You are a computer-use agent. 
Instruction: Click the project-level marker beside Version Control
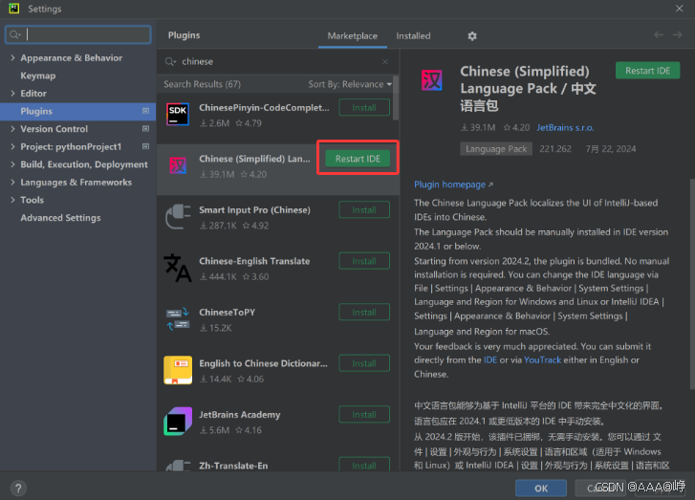point(145,128)
